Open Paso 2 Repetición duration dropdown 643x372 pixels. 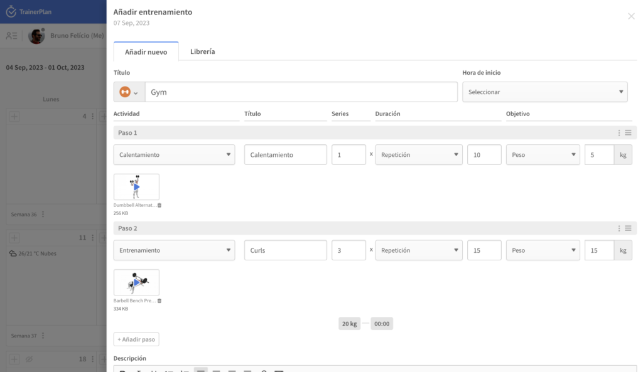point(419,250)
